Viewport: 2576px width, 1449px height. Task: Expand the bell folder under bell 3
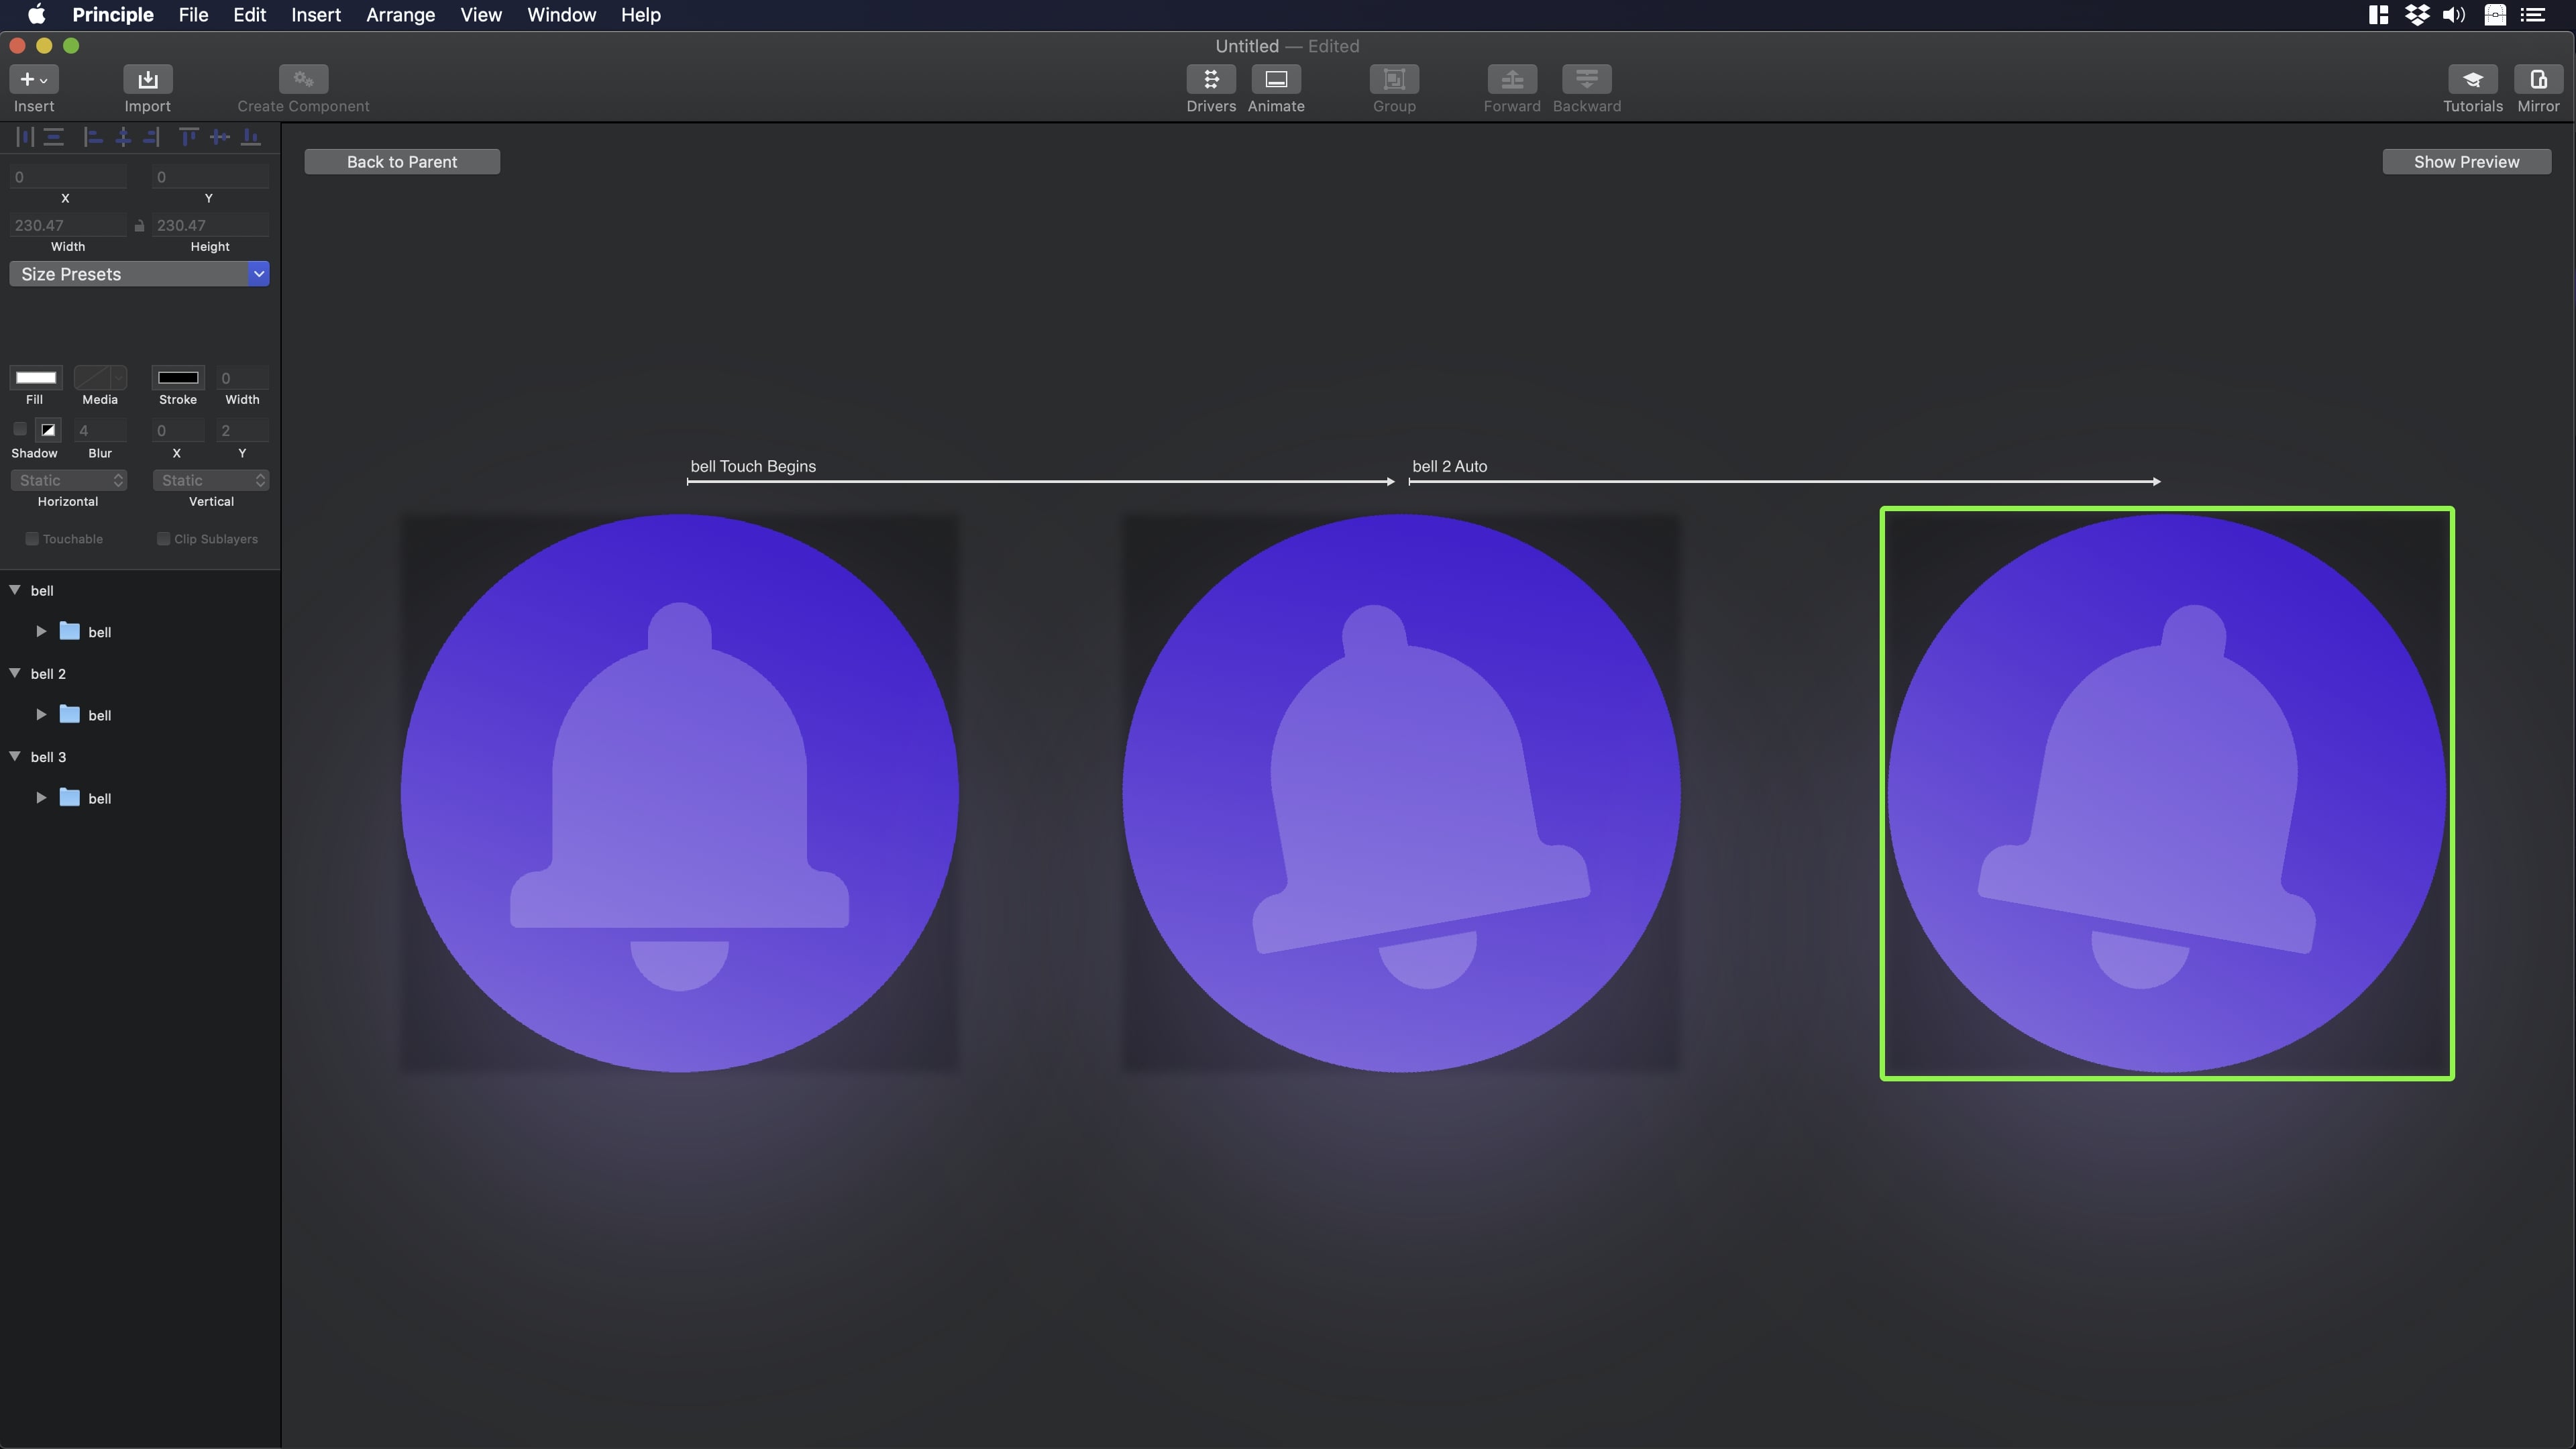click(x=41, y=798)
